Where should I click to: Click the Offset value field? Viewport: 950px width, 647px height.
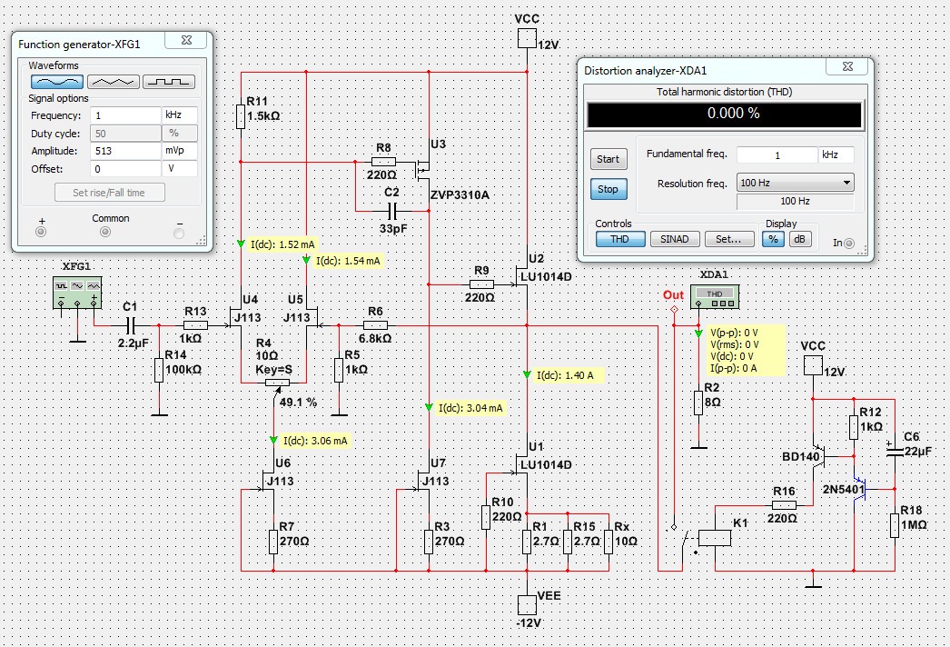point(125,169)
